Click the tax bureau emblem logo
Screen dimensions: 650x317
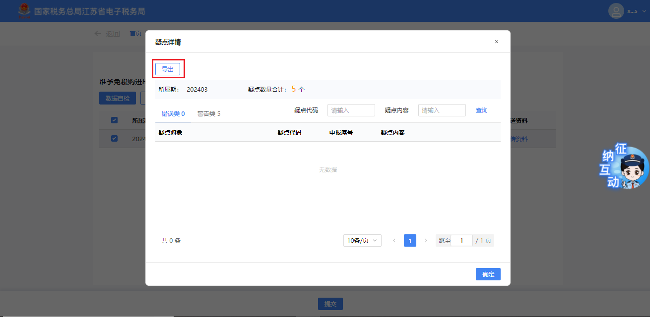pos(23,11)
